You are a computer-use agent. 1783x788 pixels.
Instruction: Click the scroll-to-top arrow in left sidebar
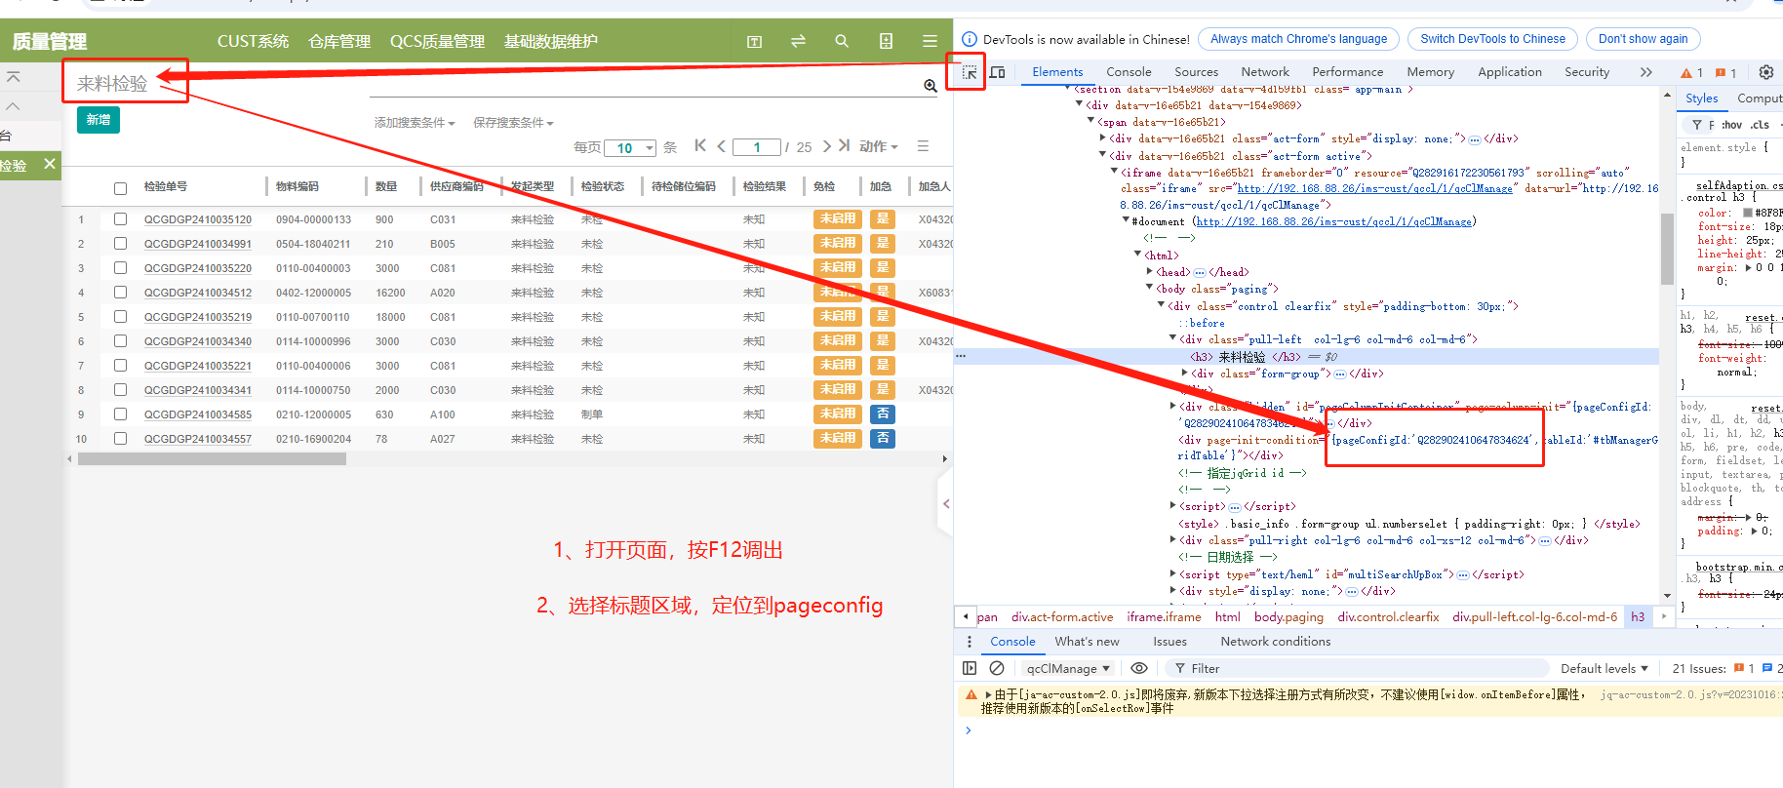coord(13,76)
